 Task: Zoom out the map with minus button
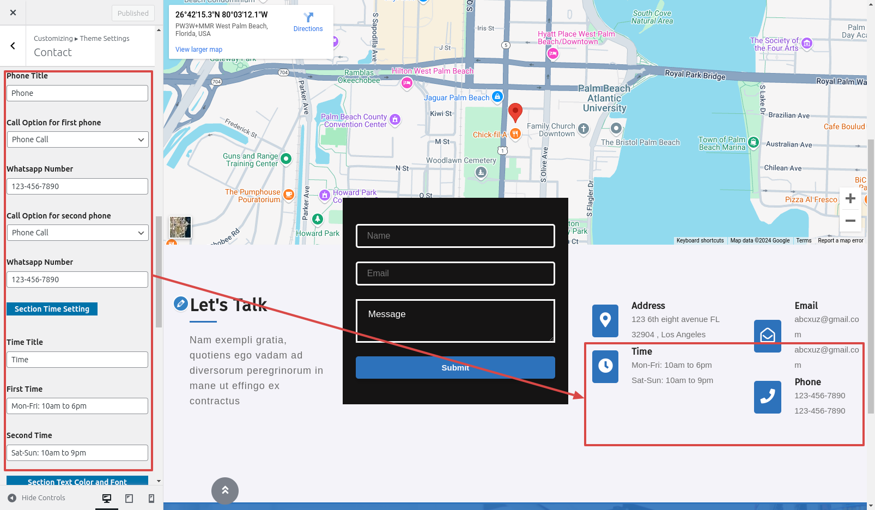(850, 221)
